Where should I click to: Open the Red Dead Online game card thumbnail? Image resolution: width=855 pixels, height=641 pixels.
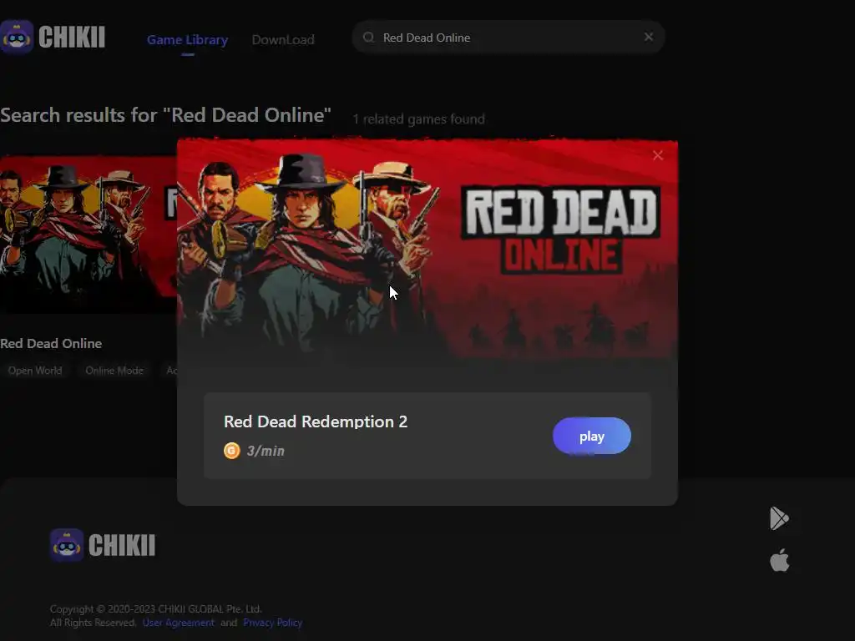89,235
